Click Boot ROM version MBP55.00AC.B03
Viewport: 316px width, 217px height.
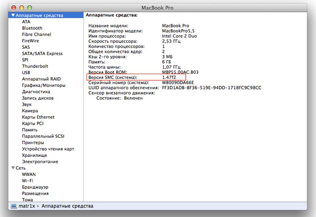click(180, 72)
